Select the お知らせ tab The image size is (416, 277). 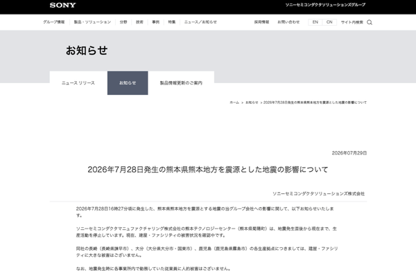(x=128, y=83)
